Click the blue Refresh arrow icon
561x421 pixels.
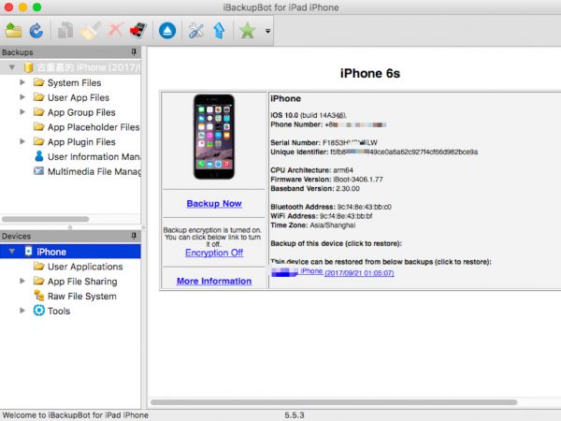point(36,31)
